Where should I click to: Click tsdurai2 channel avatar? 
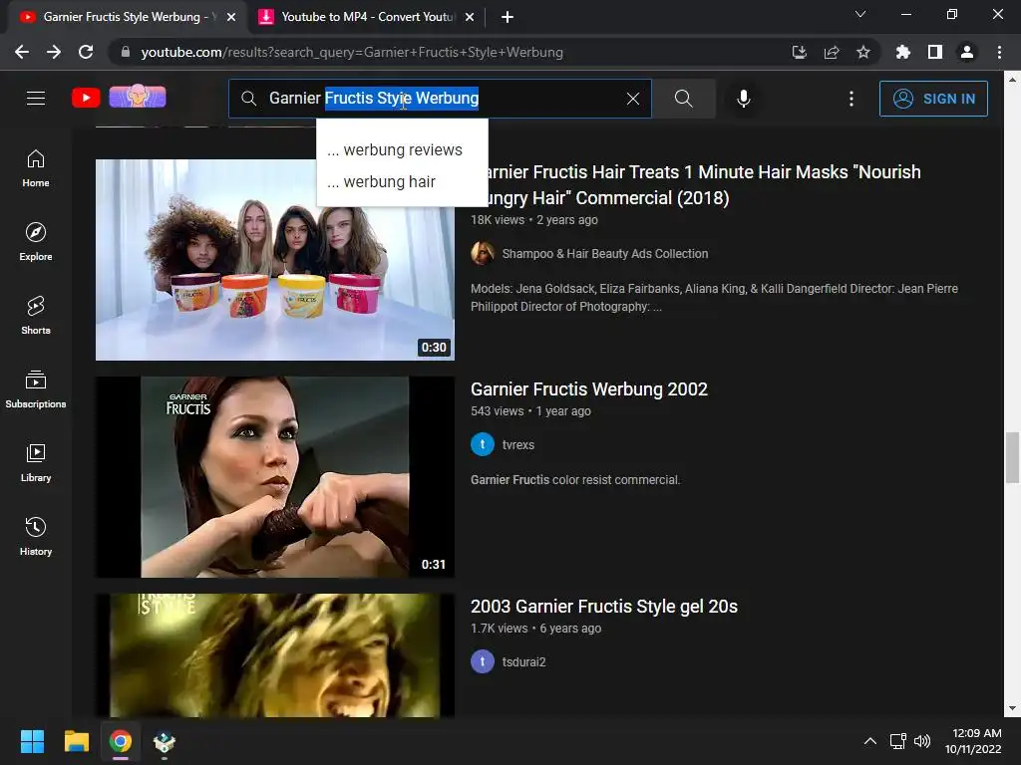[x=483, y=662]
